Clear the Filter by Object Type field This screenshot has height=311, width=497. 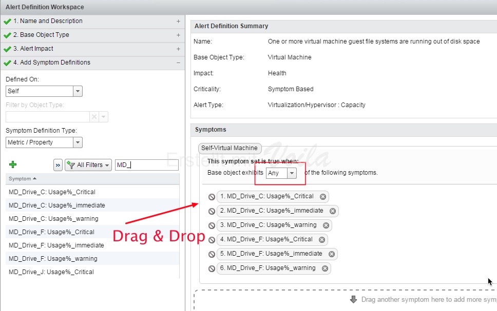point(94,117)
